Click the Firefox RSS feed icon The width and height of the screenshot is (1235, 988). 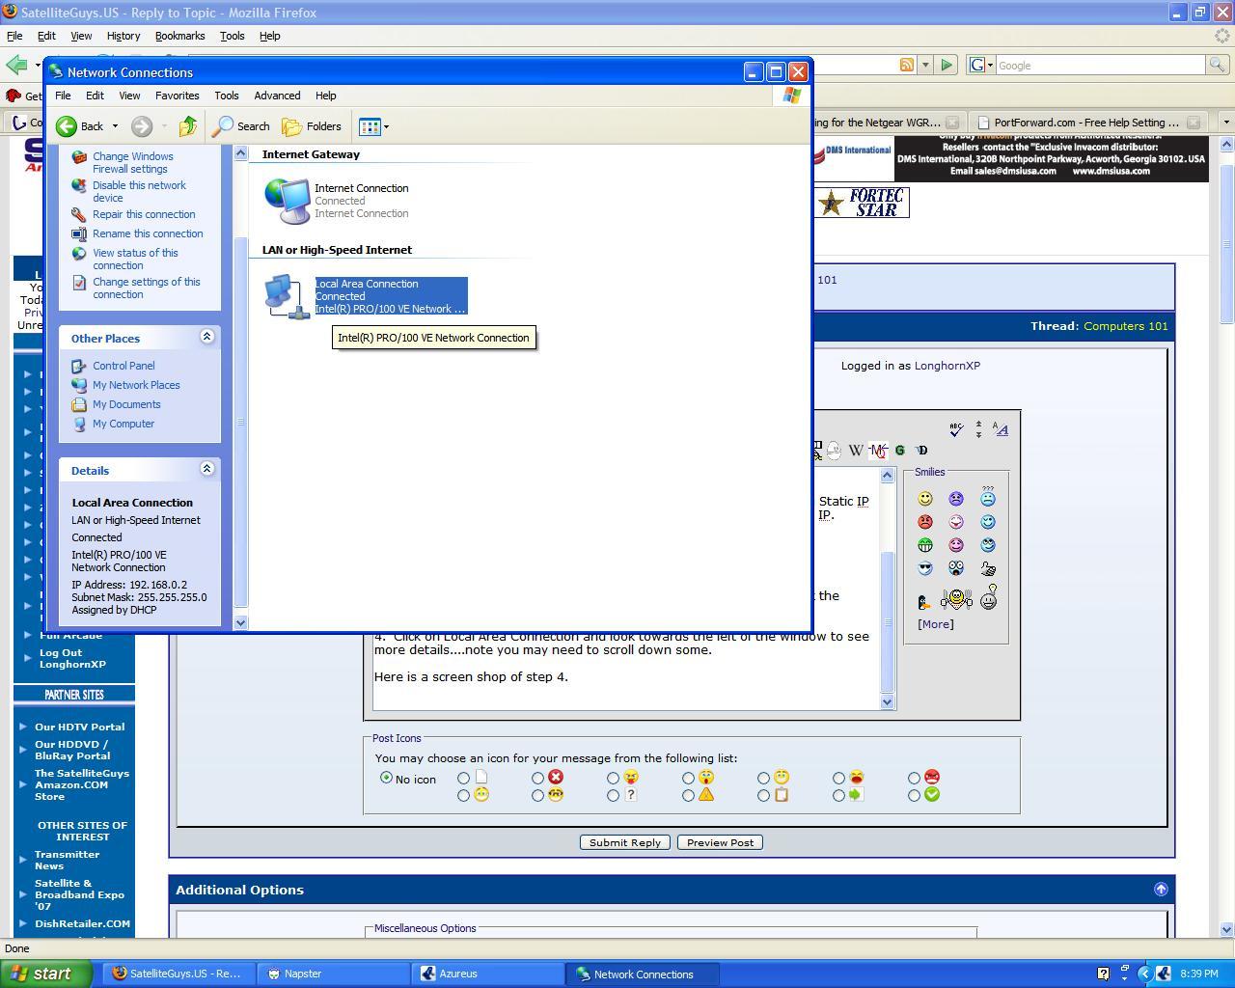click(x=907, y=65)
